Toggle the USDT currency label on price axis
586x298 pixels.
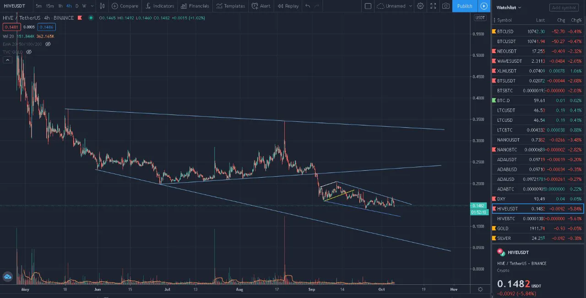point(480,18)
